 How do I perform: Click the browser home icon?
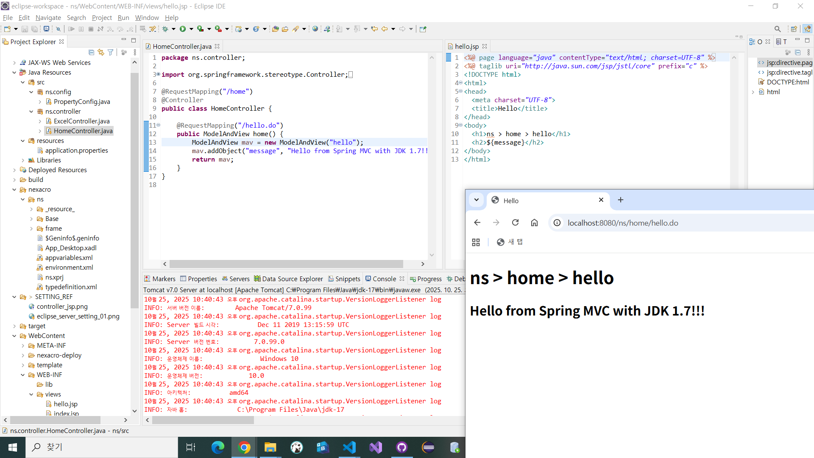click(x=534, y=223)
